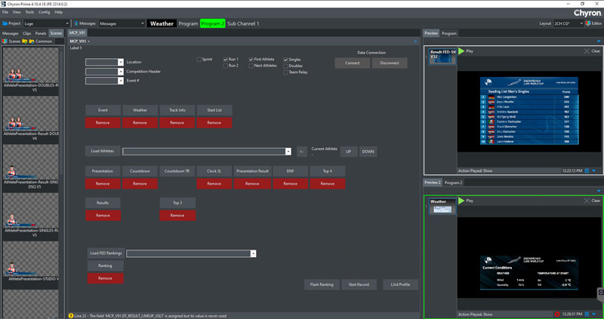Image resolution: width=604 pixels, height=319 pixels.
Task: Click the back arrow button beside athlete dropdown
Action: click(x=302, y=152)
